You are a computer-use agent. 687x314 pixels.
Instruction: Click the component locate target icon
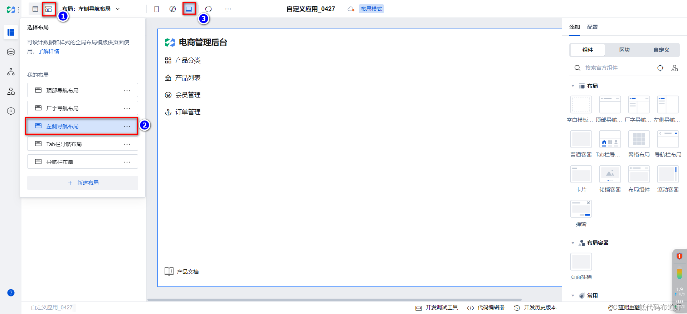click(660, 68)
